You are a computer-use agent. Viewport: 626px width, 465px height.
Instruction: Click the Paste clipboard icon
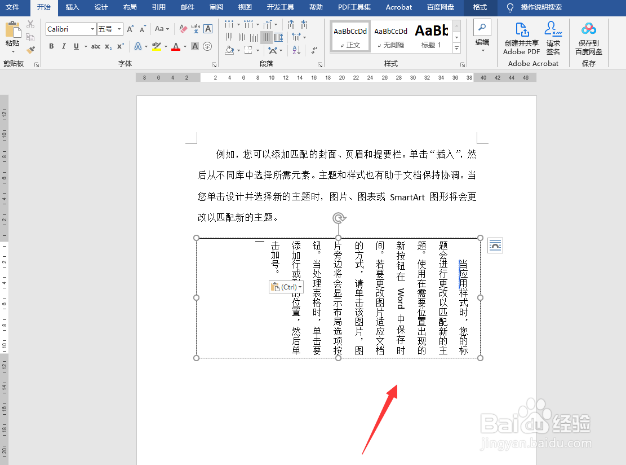pyautogui.click(x=12, y=31)
